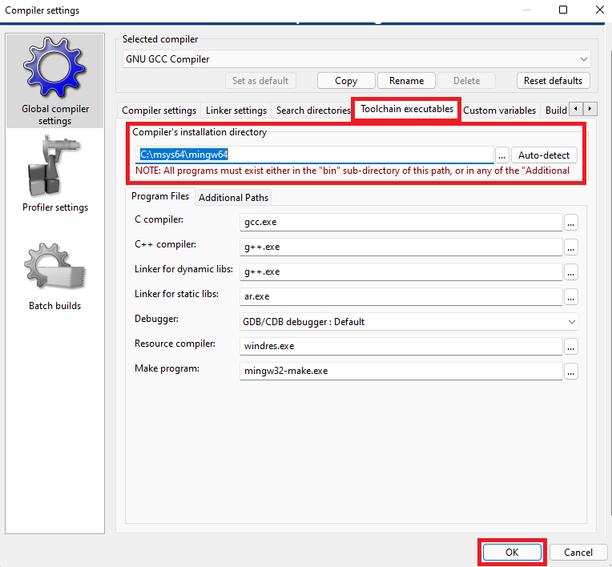Click the C++ compiler field

tap(401, 247)
